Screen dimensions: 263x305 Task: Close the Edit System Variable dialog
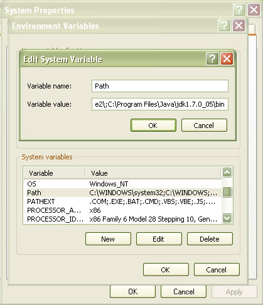227,59
